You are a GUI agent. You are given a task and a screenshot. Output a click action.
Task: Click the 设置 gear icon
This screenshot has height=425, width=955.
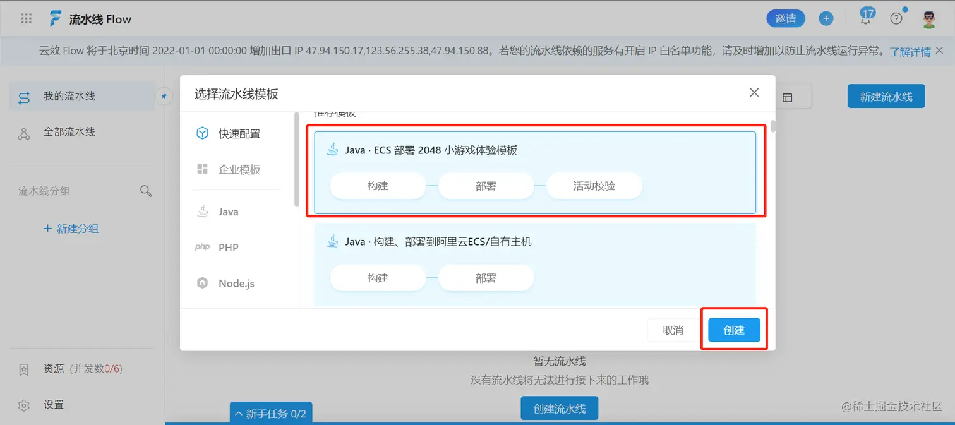coord(24,405)
